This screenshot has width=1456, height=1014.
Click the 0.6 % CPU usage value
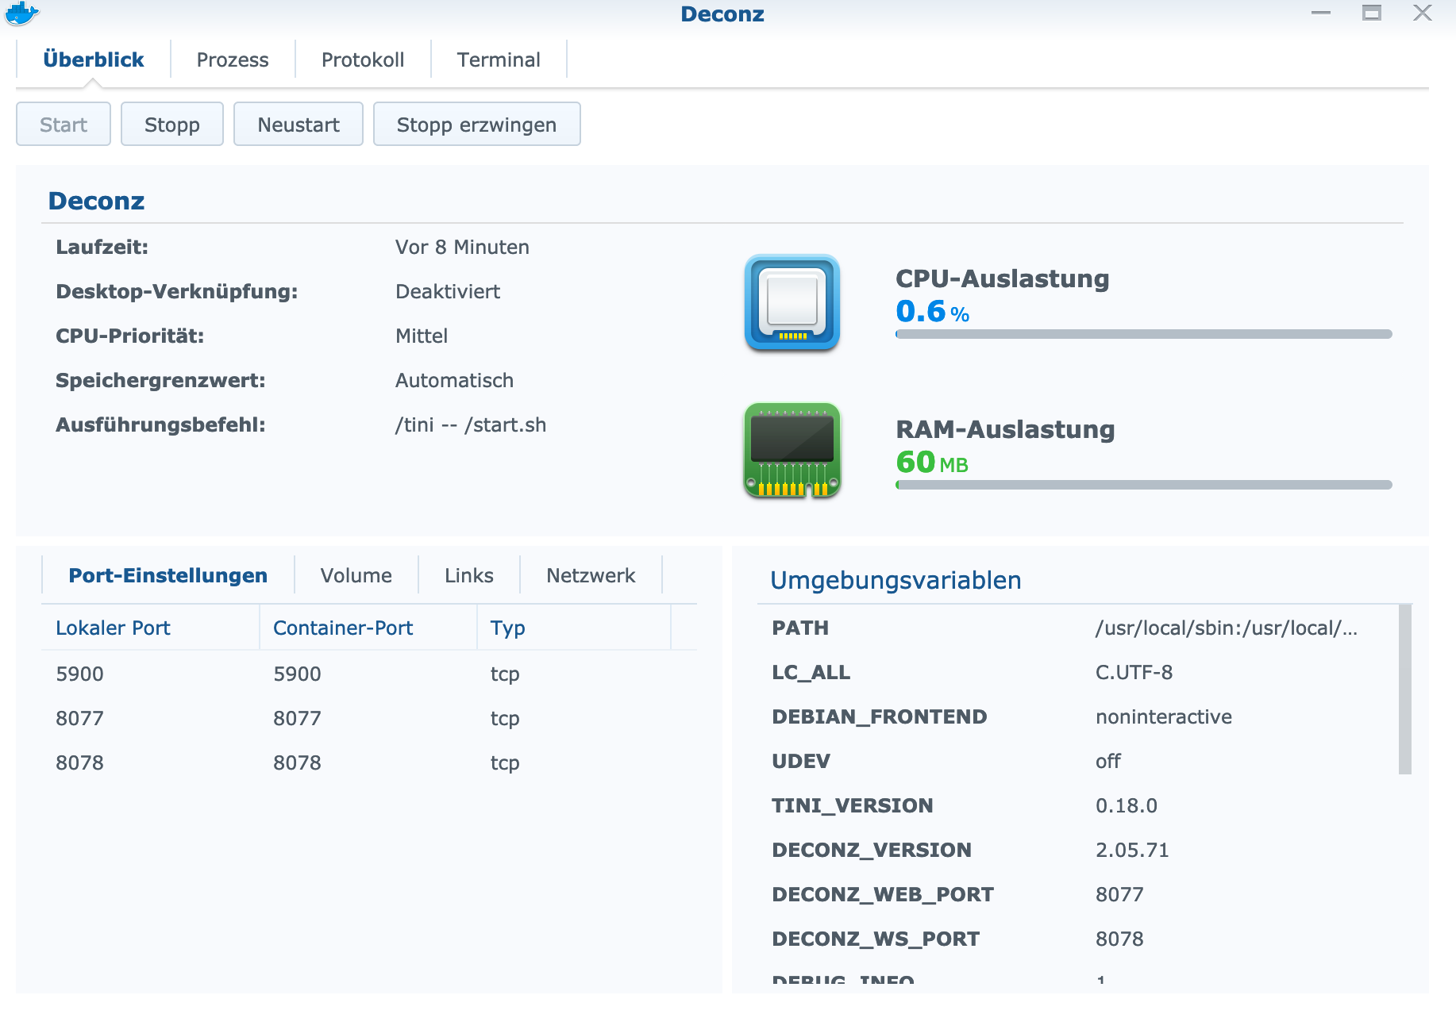click(x=933, y=311)
